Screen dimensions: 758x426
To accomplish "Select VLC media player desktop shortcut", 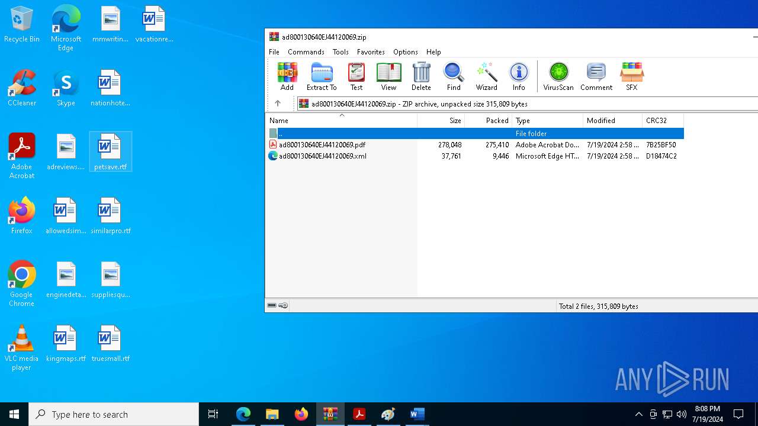I will [x=22, y=348].
